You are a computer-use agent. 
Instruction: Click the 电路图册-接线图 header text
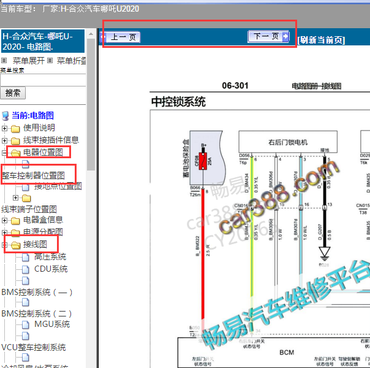(317, 86)
